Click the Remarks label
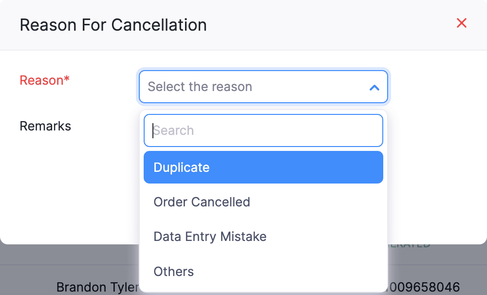 (x=45, y=126)
